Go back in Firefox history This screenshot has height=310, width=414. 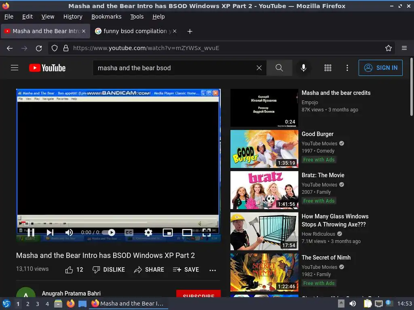coord(10,48)
